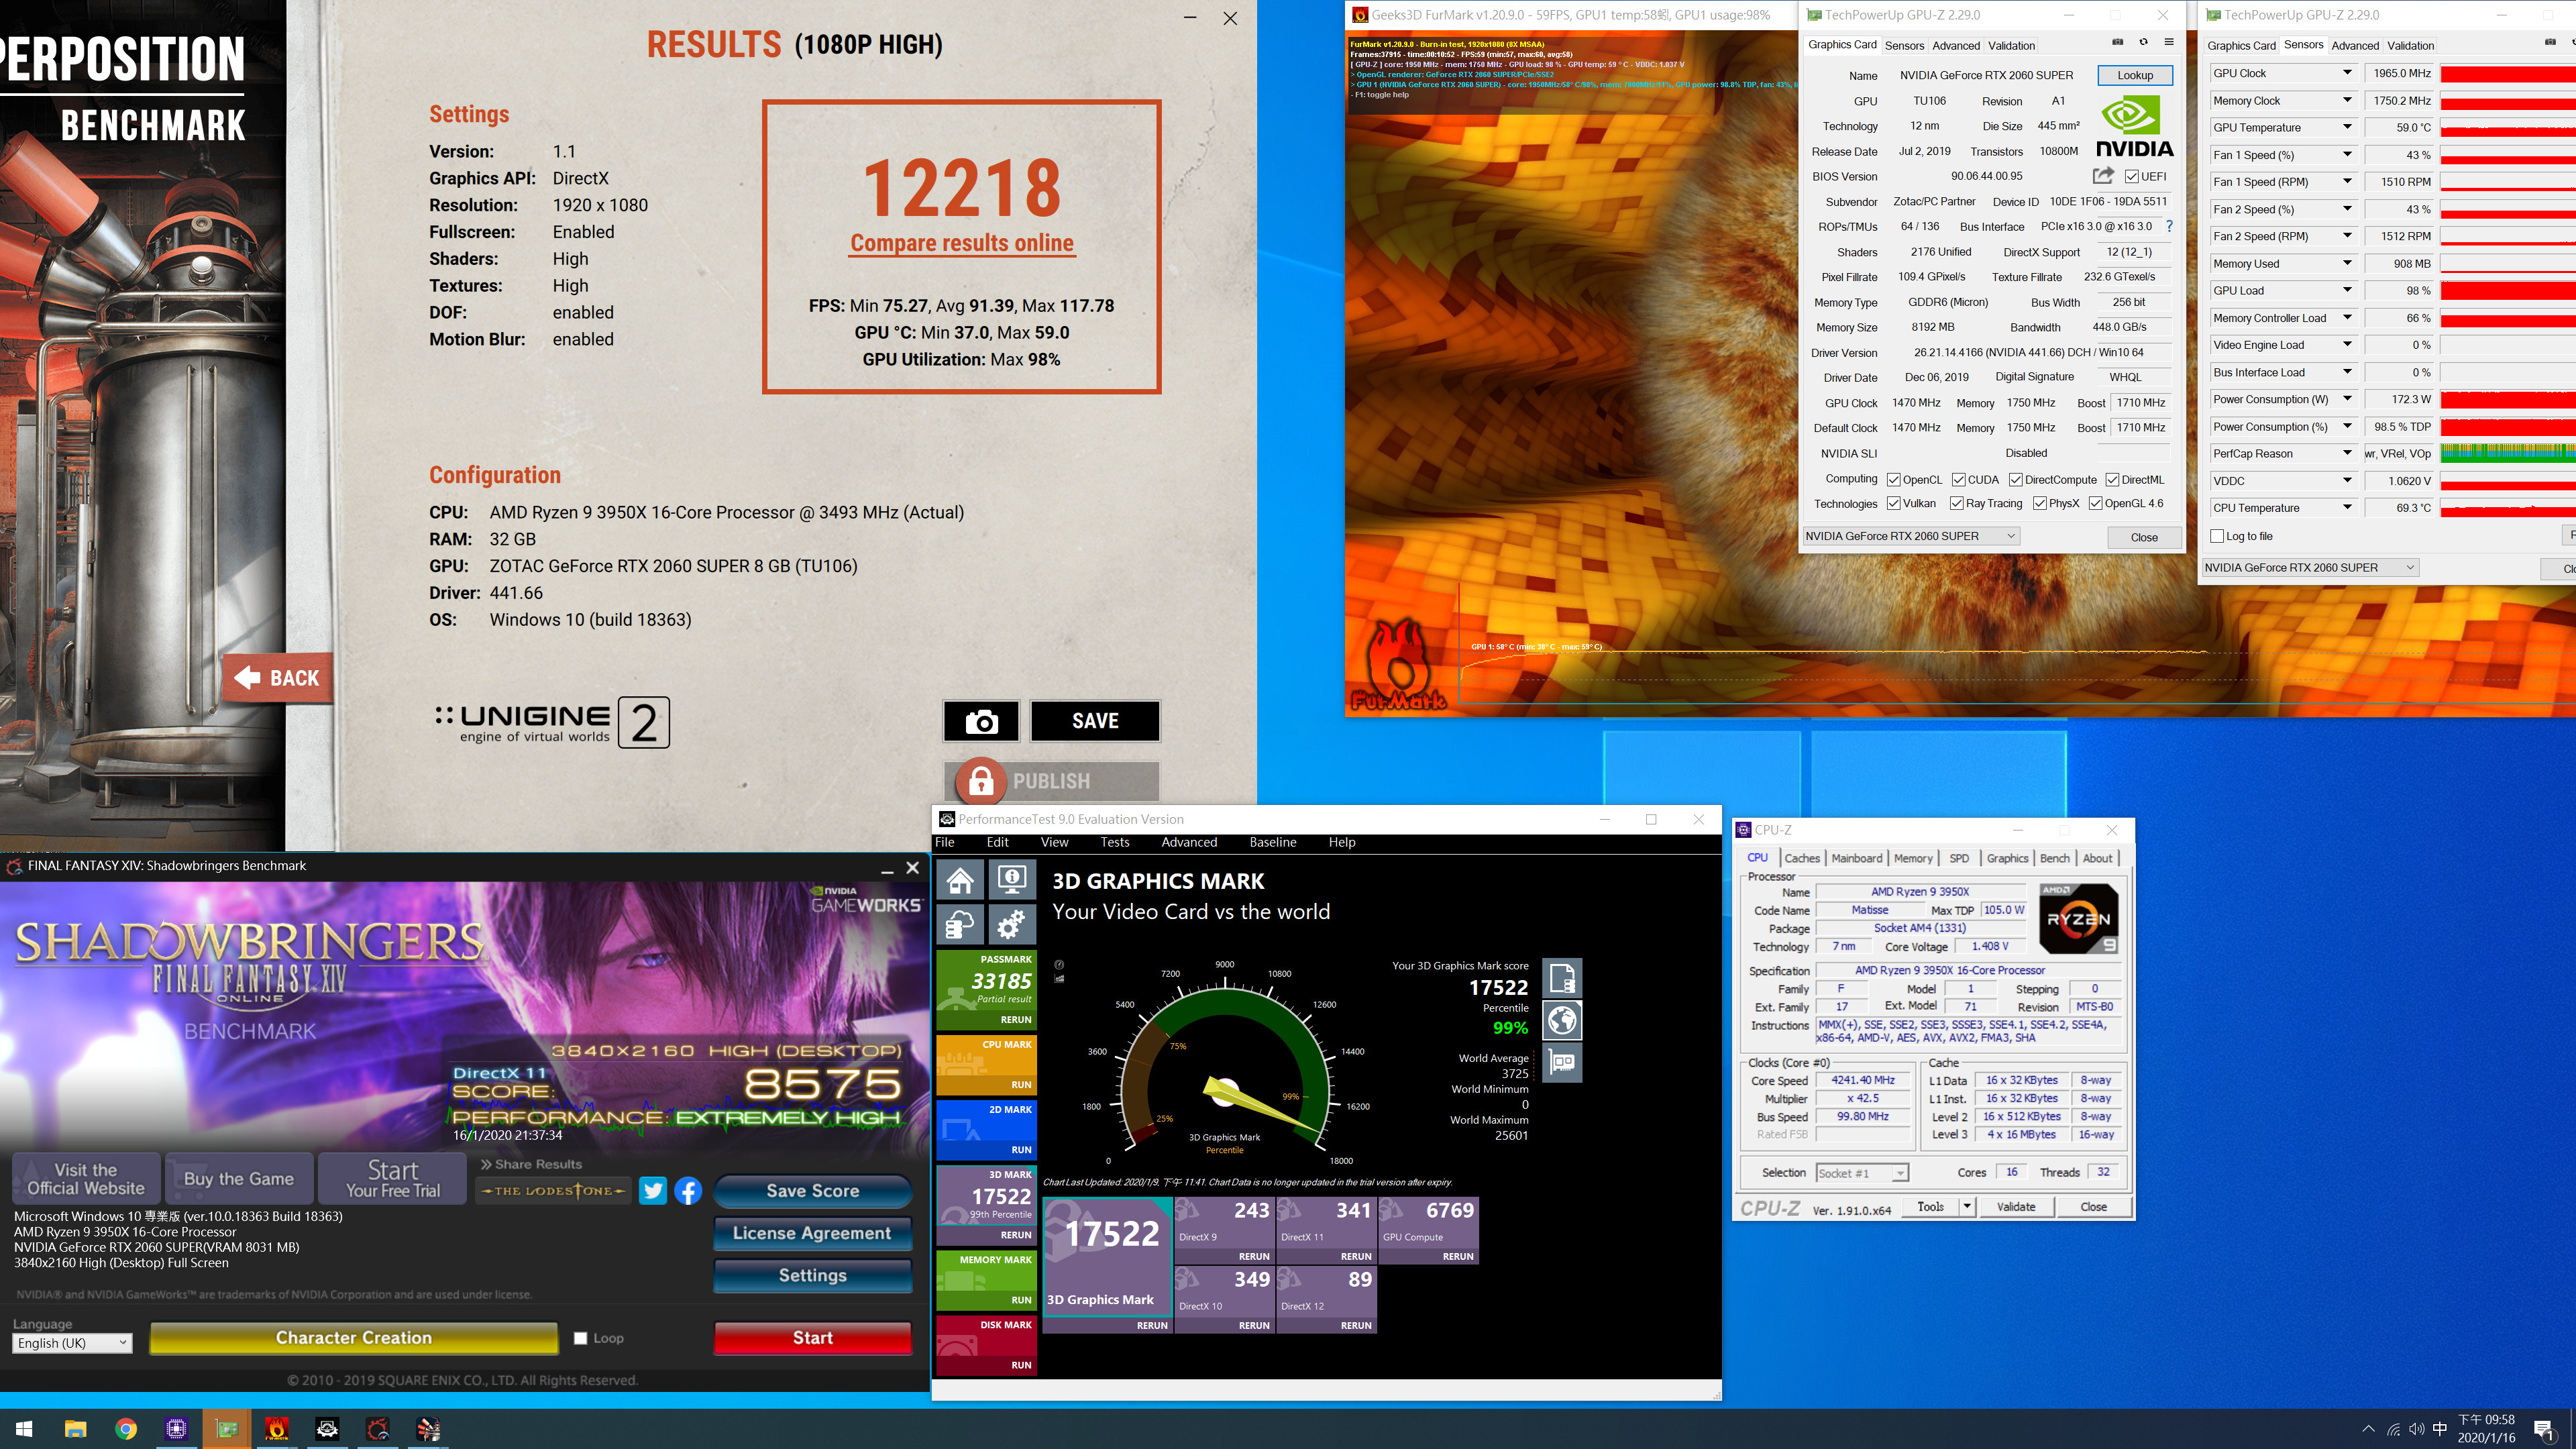Toggle the UEFI checkbox in GPU-Z
The image size is (2576, 1449).
click(x=2132, y=177)
